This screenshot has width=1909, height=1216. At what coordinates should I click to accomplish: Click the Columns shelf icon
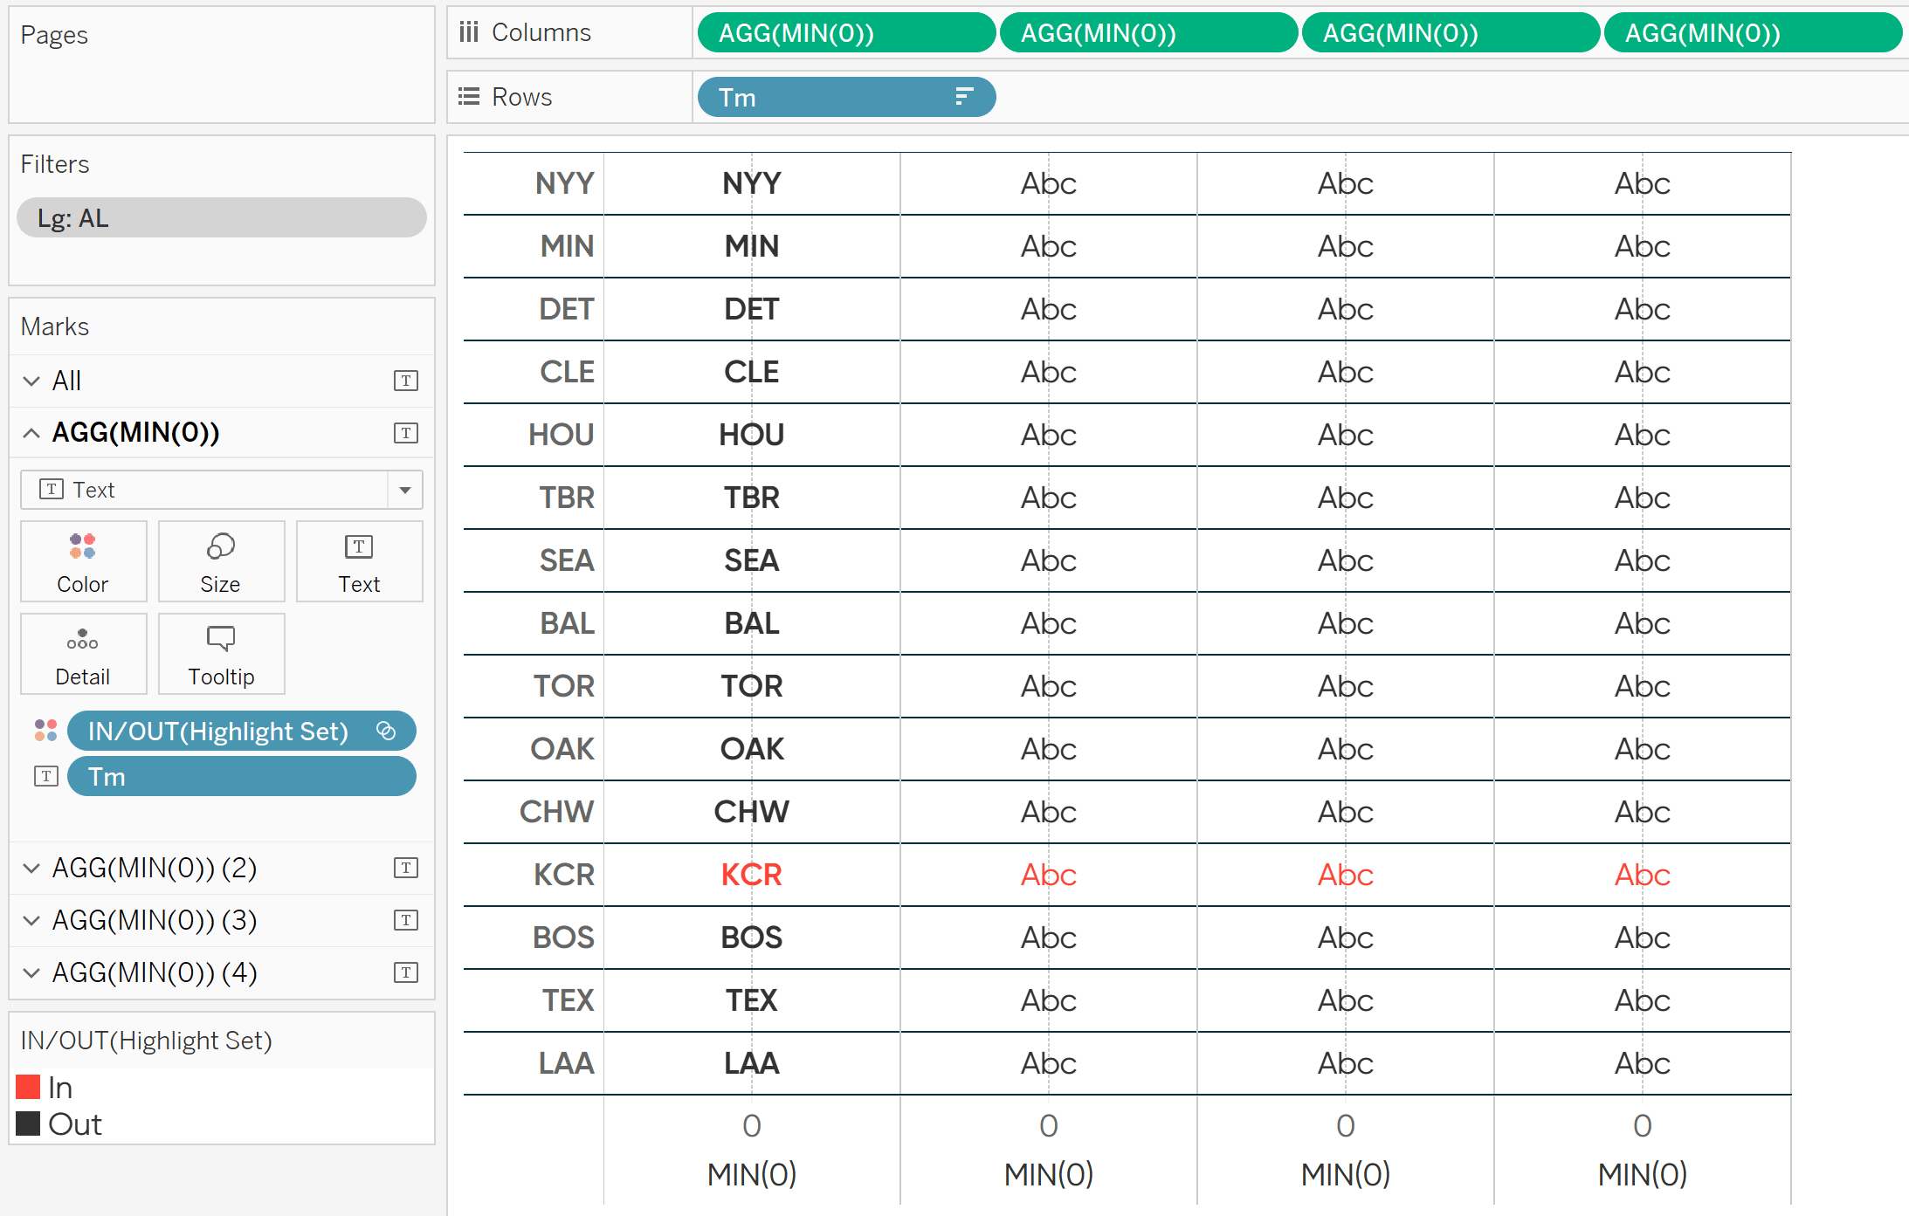469,32
